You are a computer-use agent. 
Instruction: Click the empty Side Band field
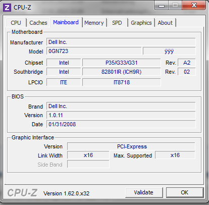click(88, 164)
